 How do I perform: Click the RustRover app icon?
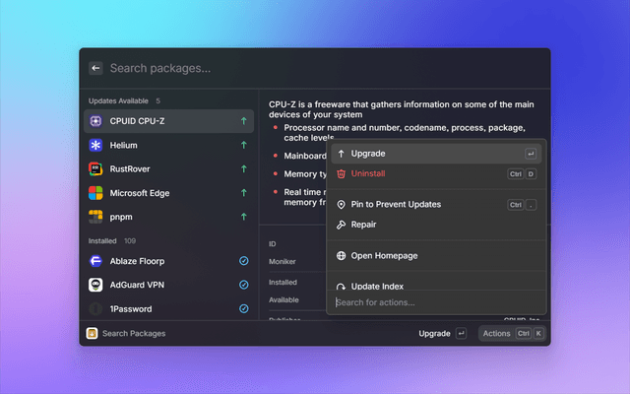95,168
